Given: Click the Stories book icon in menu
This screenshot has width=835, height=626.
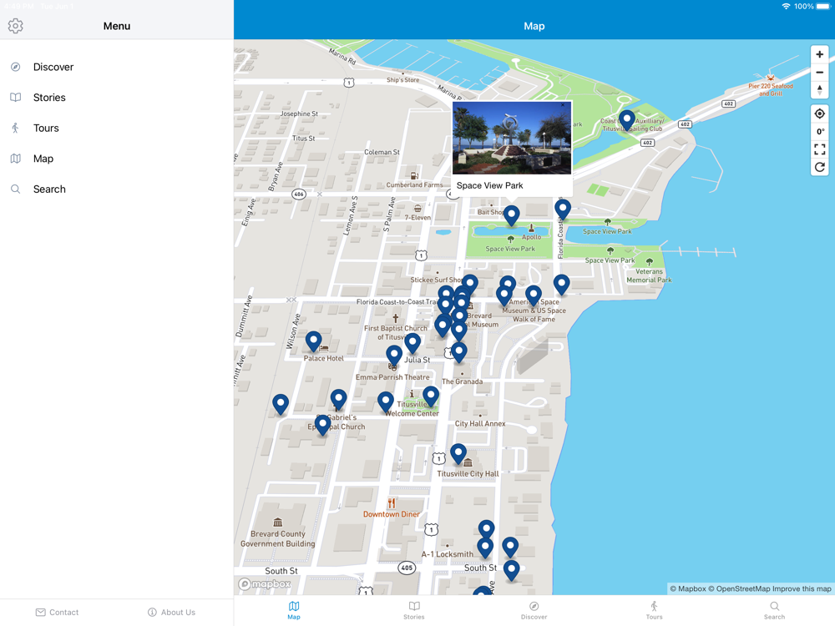Looking at the screenshot, I should tap(15, 98).
